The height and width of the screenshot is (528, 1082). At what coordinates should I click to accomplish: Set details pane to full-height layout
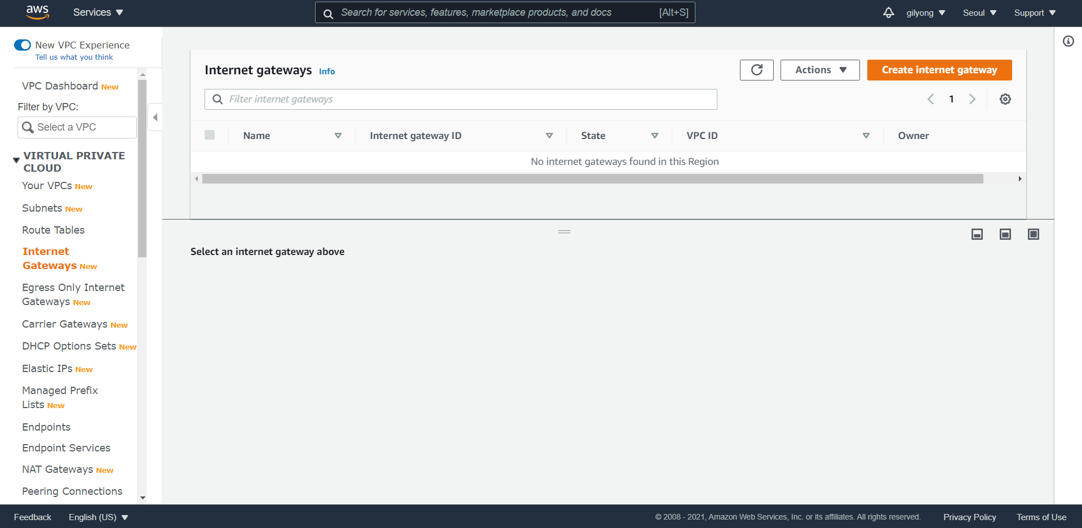coord(1034,234)
